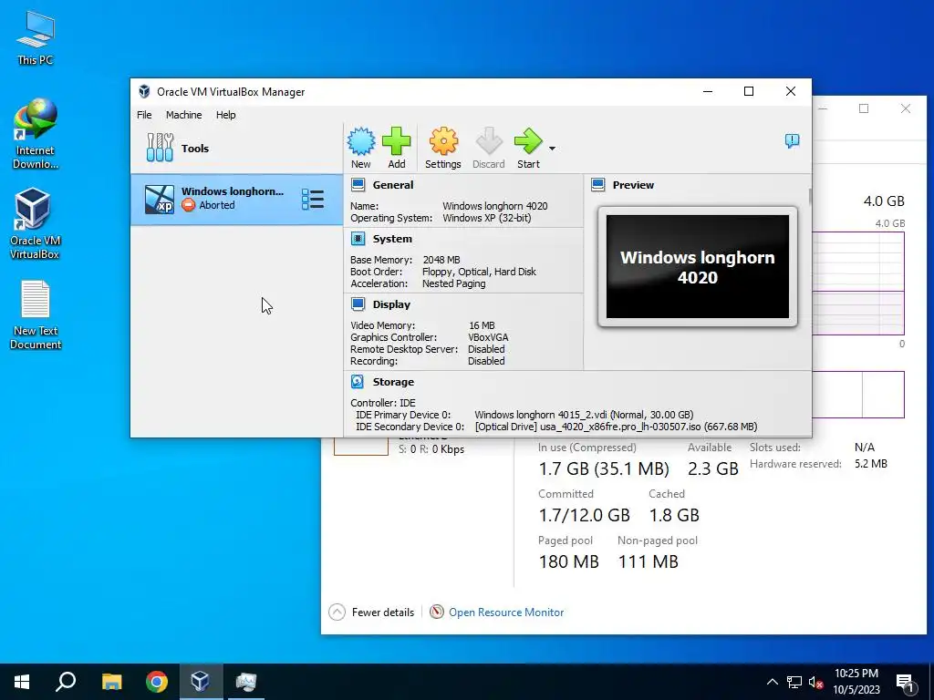Click Fewer details in Task Manager
The image size is (934, 700).
[382, 612]
